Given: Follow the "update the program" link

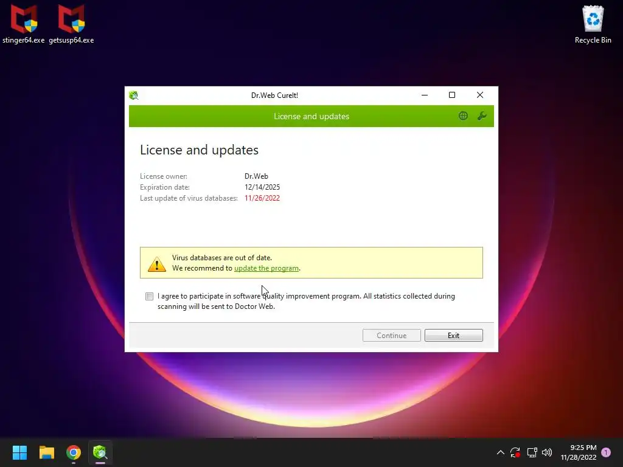Looking at the screenshot, I should [x=266, y=268].
